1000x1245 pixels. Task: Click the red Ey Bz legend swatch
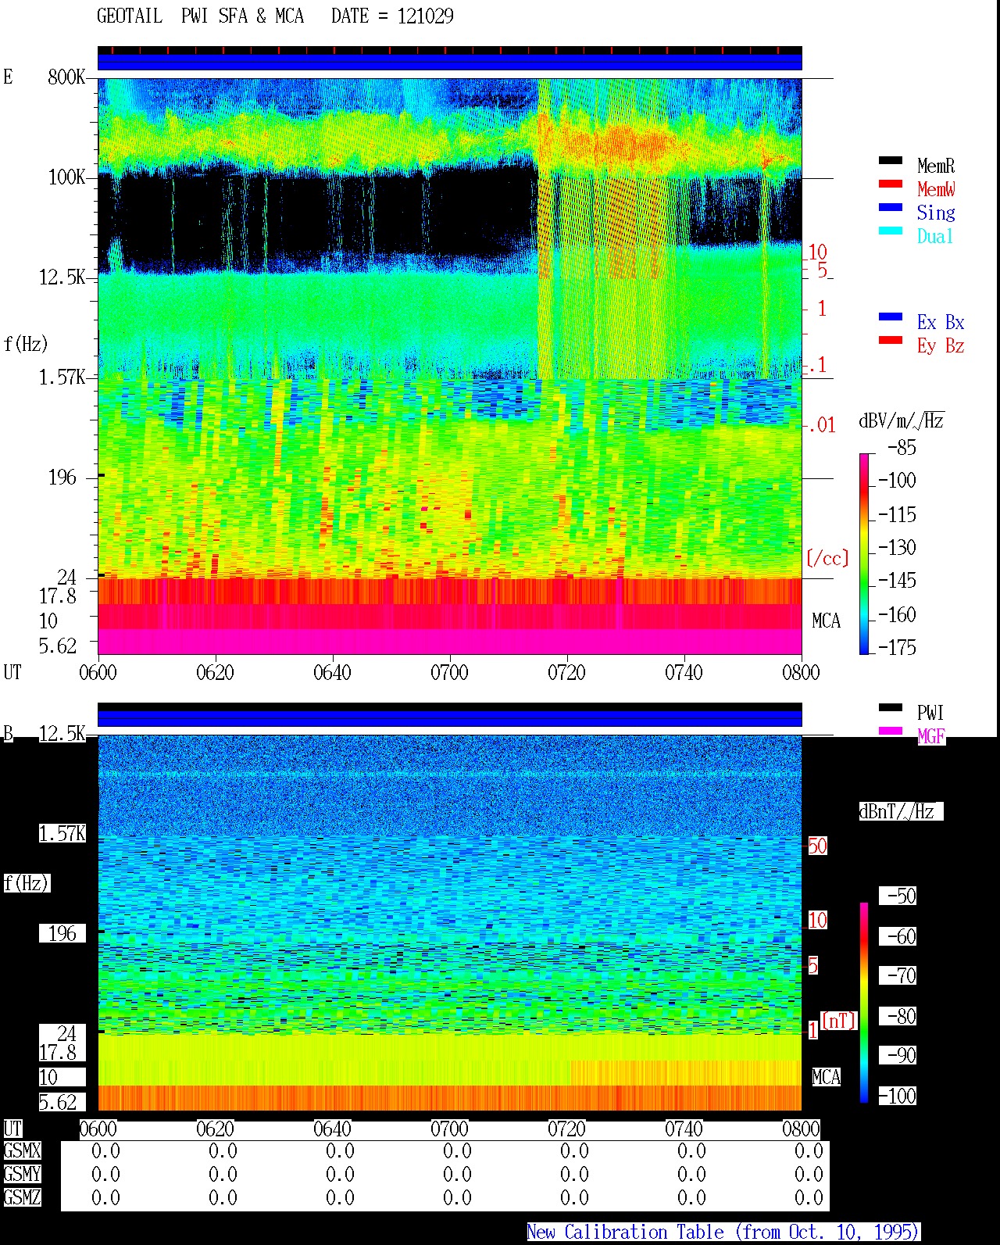click(x=891, y=341)
